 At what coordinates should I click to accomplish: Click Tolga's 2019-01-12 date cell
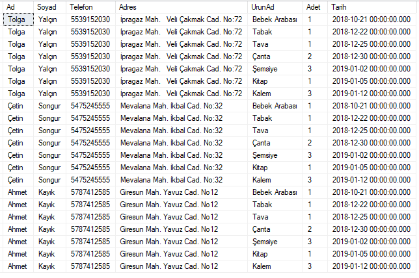372,94
